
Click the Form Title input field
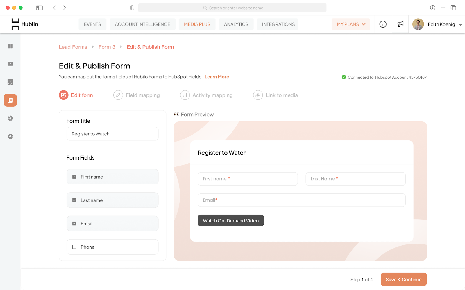[112, 134]
